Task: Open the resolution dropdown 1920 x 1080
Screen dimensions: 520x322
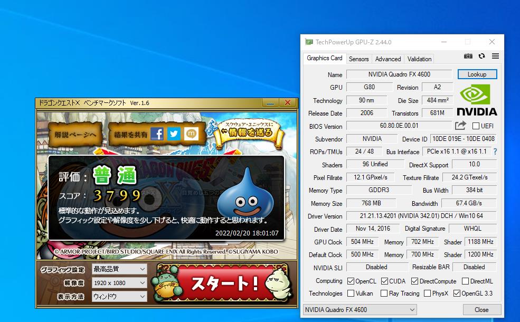Action: click(119, 283)
